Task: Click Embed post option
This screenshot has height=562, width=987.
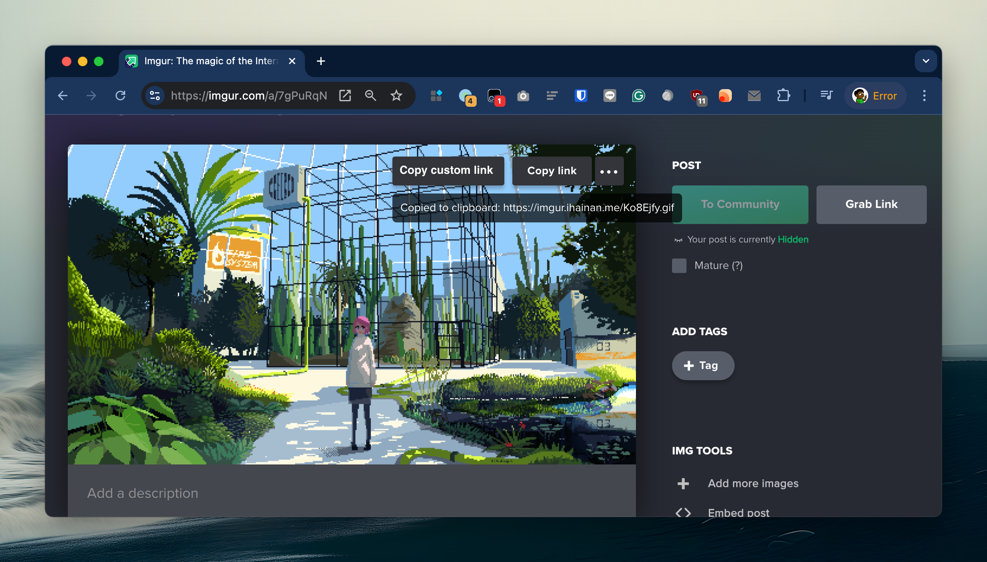Action: point(738,512)
